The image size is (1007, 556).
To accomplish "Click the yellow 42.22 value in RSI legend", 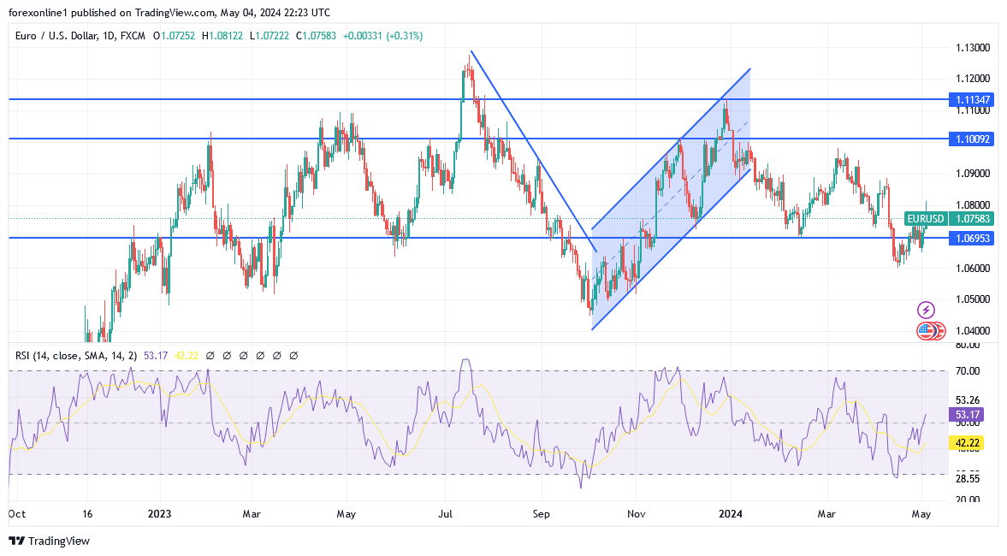I will pyautogui.click(x=187, y=356).
